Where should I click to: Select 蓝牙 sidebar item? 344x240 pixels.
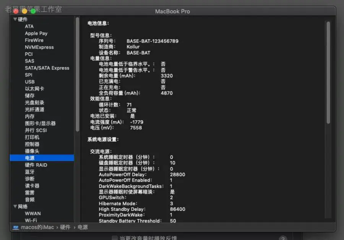pos(29,172)
